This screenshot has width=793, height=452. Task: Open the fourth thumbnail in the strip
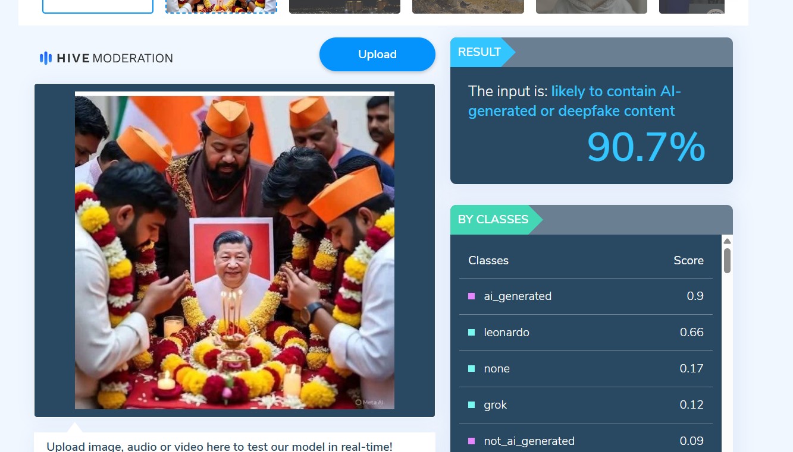point(468,7)
